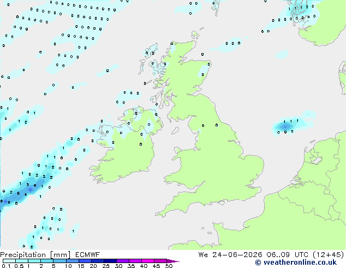Click the 10–15 mm legend color box
Viewport: 346px width, 268px height.
[72, 261]
